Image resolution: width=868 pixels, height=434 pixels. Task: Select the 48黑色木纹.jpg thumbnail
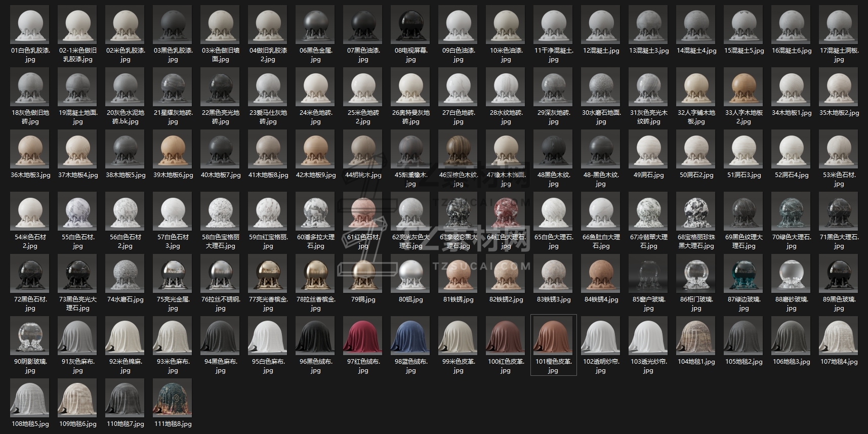point(553,149)
